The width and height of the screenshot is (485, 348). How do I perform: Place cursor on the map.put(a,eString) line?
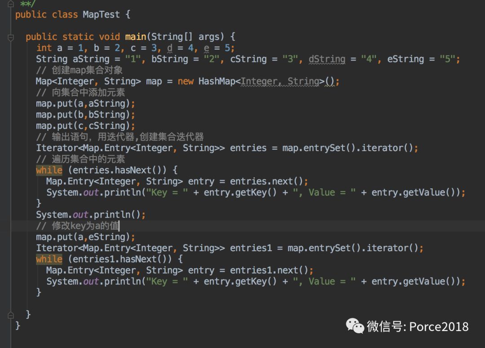(86, 237)
